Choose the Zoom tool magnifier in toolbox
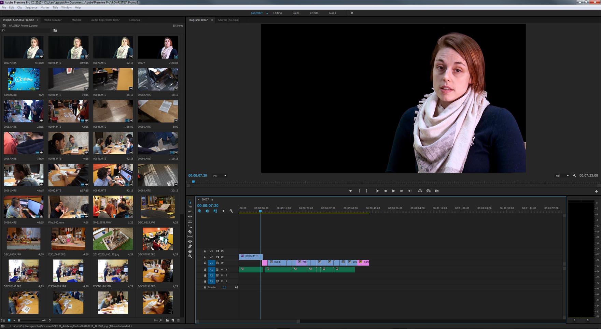The width and height of the screenshot is (601, 329). click(190, 256)
